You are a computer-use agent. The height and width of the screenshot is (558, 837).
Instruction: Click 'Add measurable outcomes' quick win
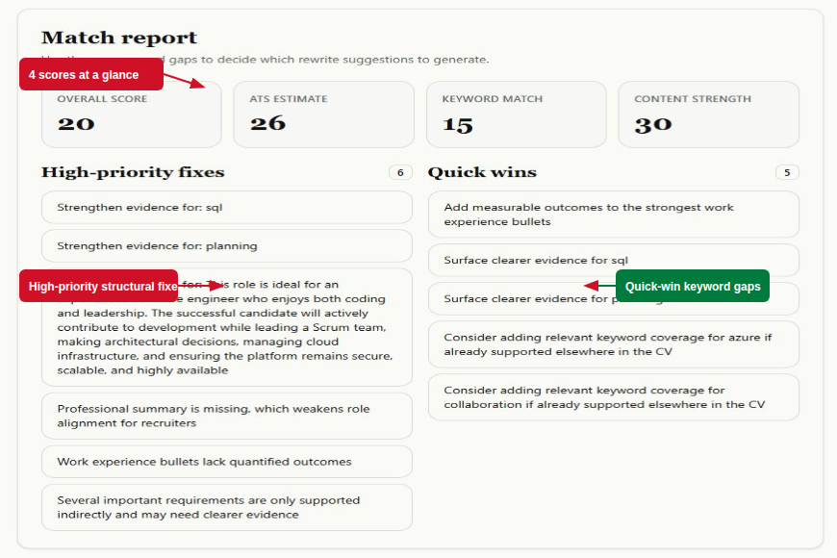[x=614, y=215]
